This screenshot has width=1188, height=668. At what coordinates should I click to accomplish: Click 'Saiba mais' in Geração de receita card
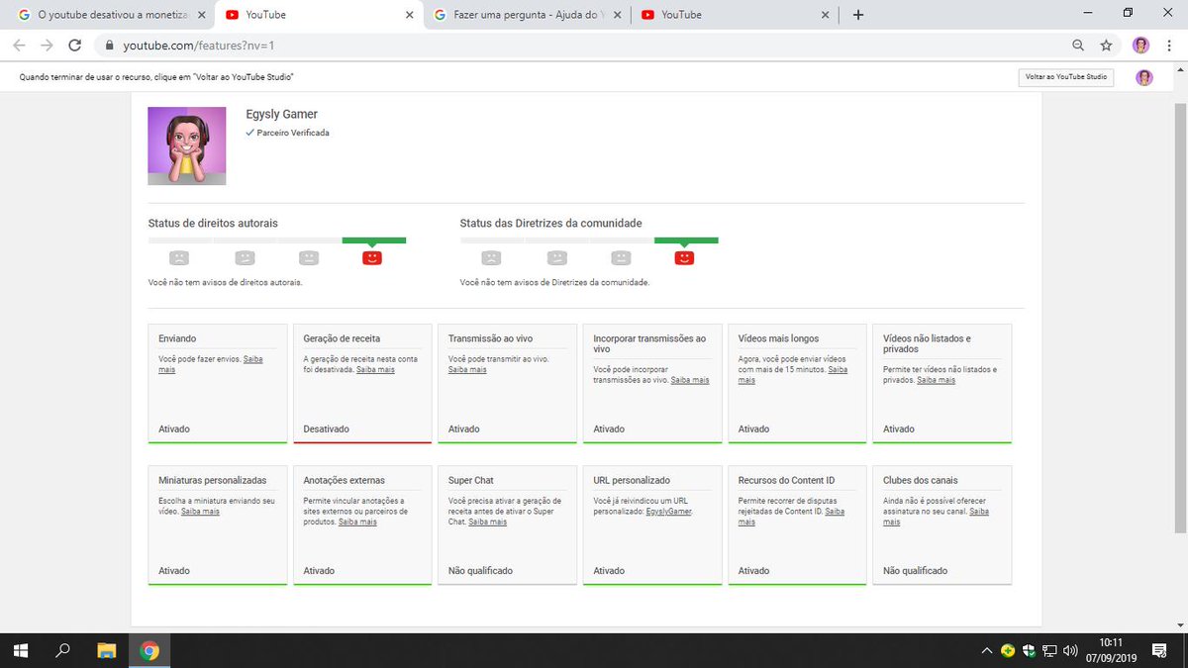375,369
